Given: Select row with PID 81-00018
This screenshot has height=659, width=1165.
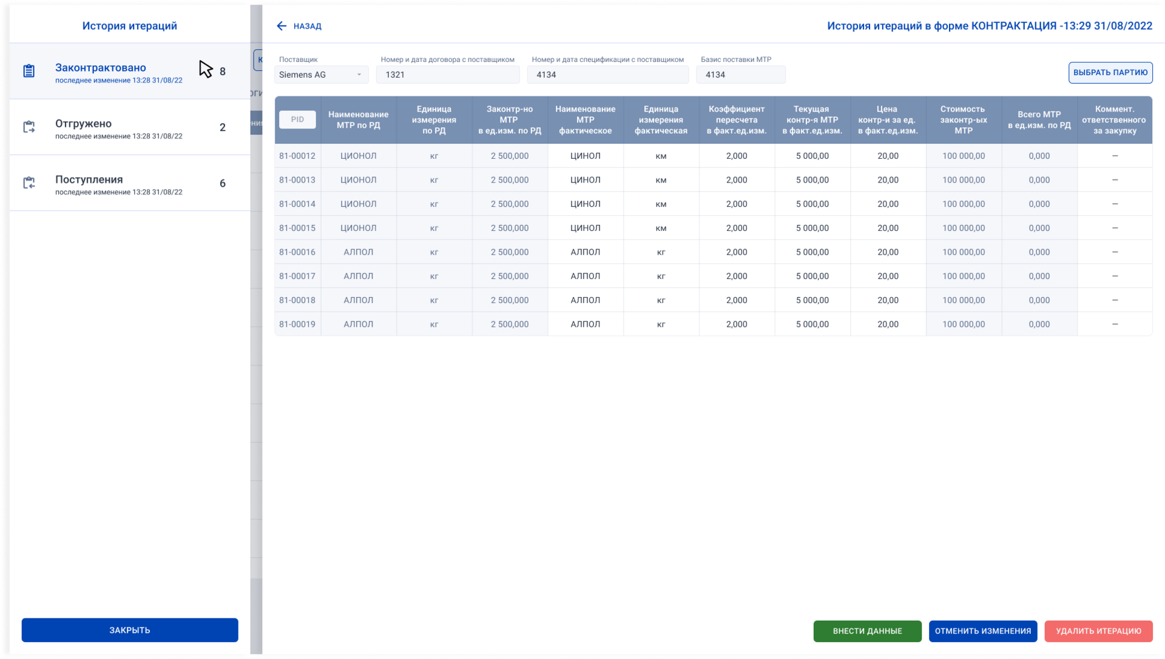Looking at the screenshot, I should (x=714, y=300).
